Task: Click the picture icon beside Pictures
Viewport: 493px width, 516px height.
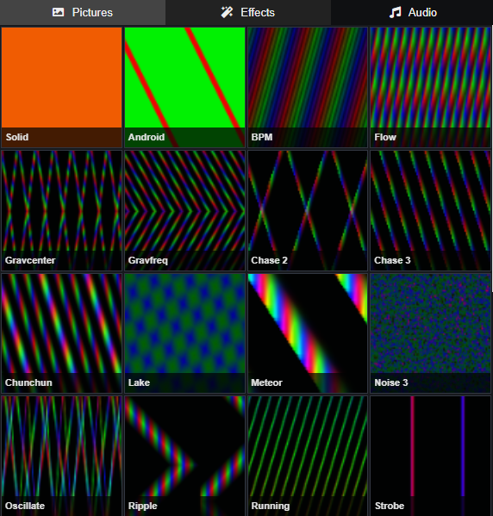Action: 58,13
